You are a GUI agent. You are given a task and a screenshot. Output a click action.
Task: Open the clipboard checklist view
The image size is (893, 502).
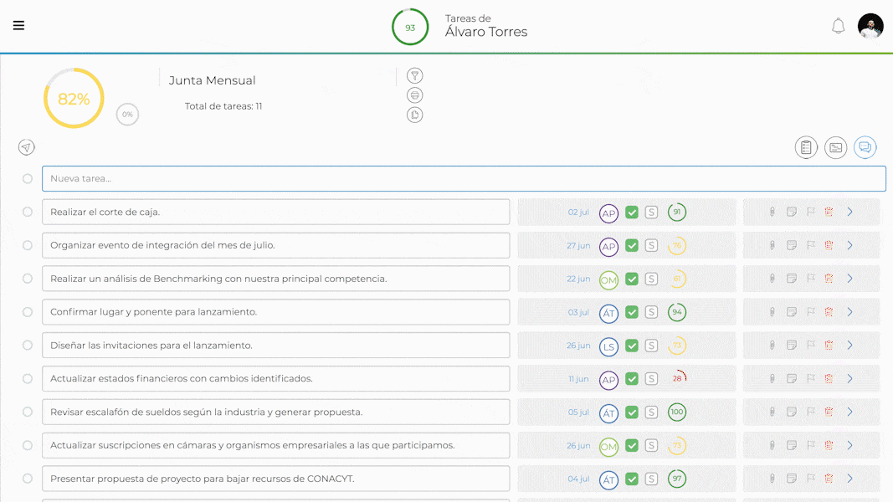pos(806,147)
